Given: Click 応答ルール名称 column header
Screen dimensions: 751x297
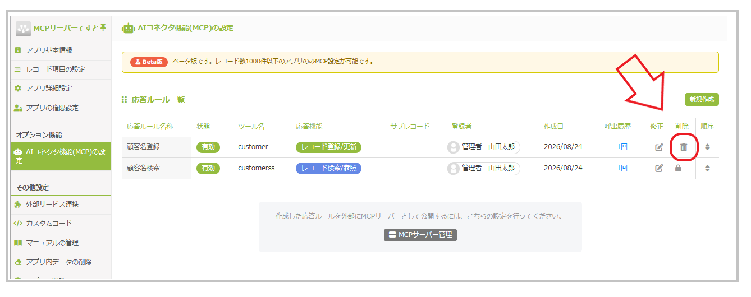Looking at the screenshot, I should point(150,127).
